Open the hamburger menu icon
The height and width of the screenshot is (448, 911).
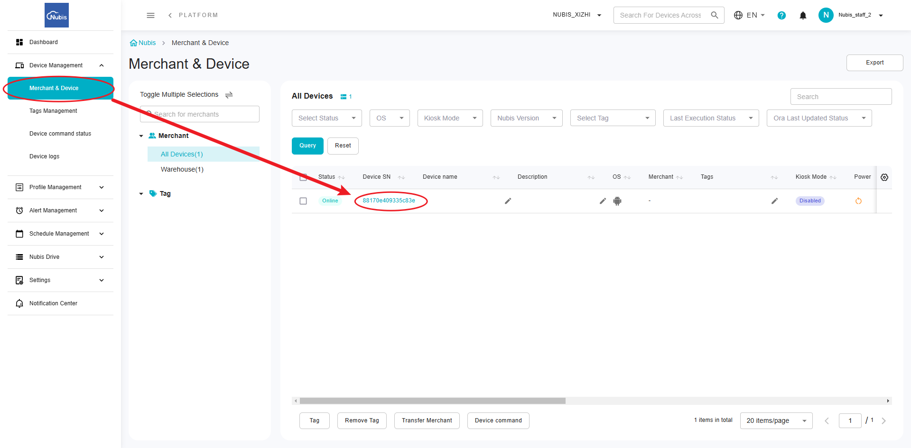click(150, 15)
